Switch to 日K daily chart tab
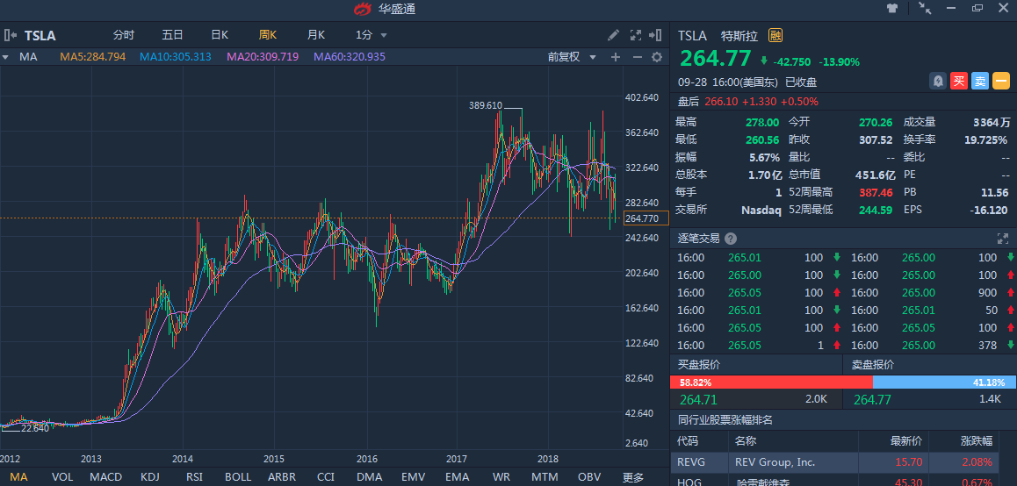1017x486 pixels. pos(220,35)
